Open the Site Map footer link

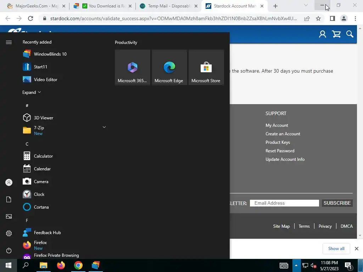(281, 226)
